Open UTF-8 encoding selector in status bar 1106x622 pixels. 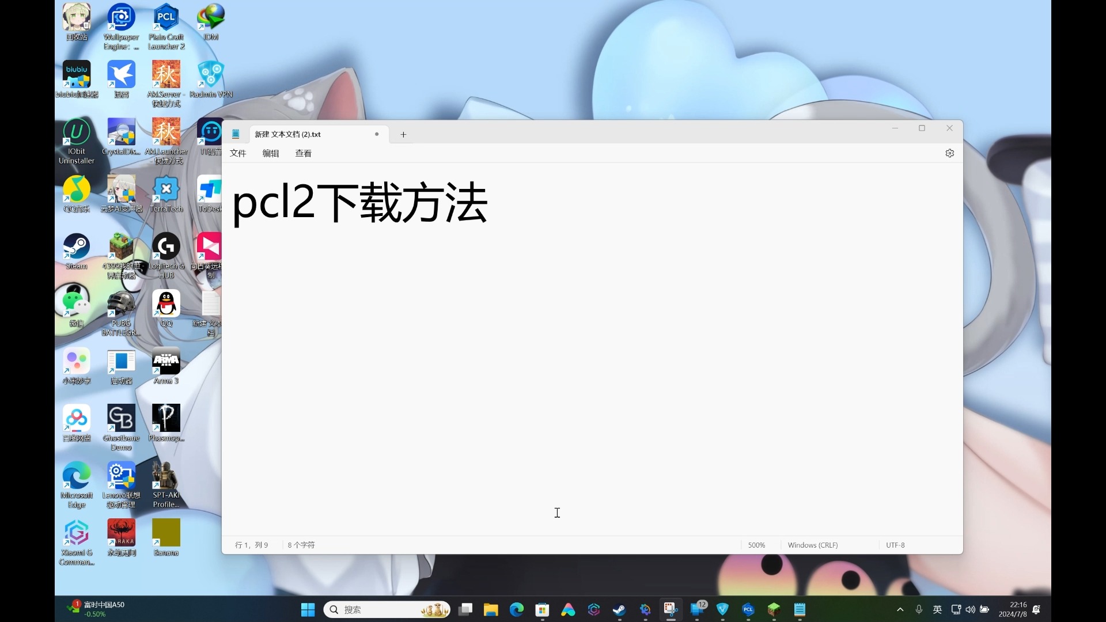(895, 545)
